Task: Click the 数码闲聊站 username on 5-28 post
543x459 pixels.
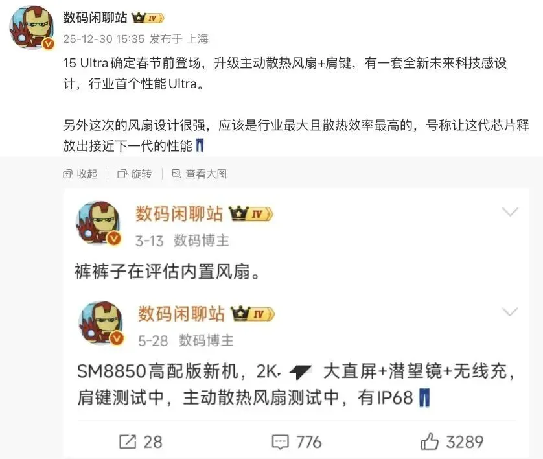Action: (x=181, y=314)
